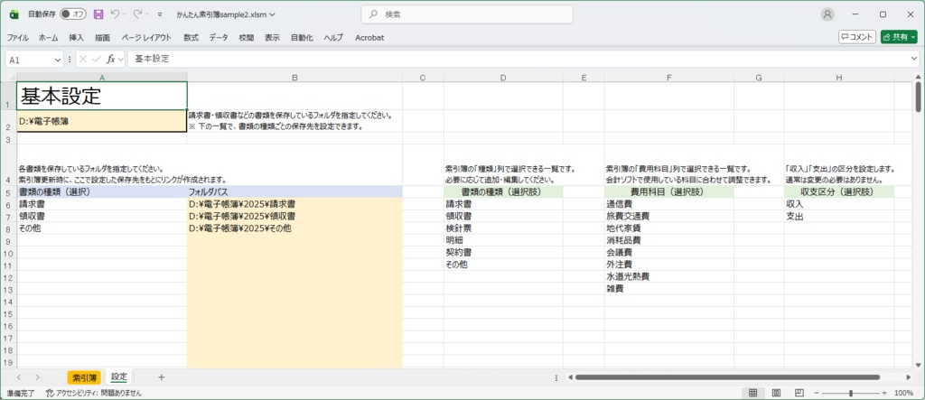
Task: Switch to Page Layout view icon
Action: coord(776,393)
